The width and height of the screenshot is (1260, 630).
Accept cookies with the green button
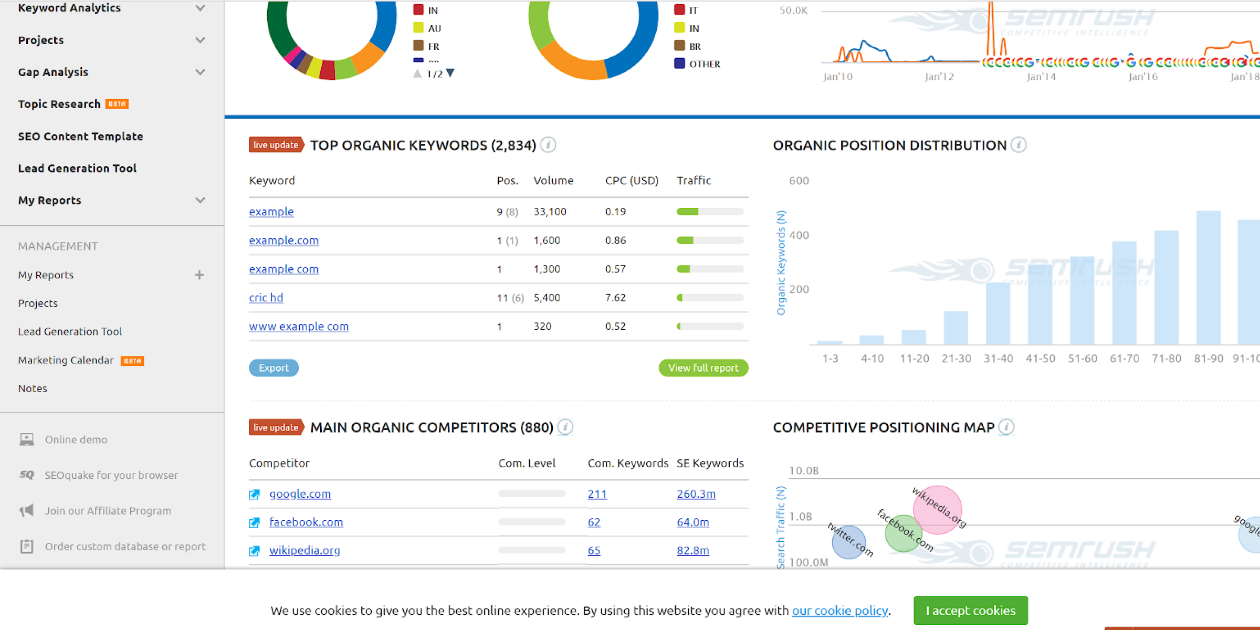click(971, 611)
